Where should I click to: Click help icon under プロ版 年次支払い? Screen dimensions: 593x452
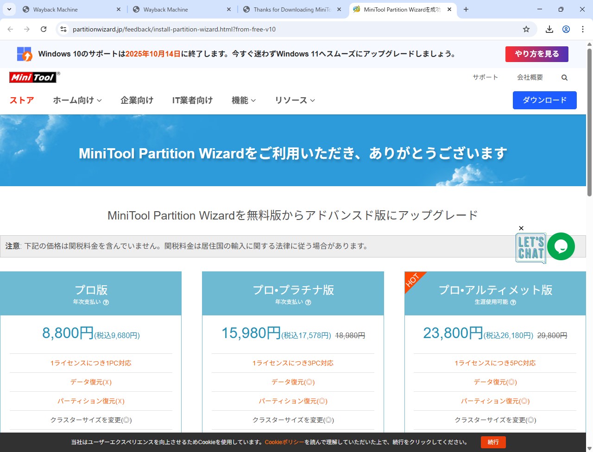(106, 302)
